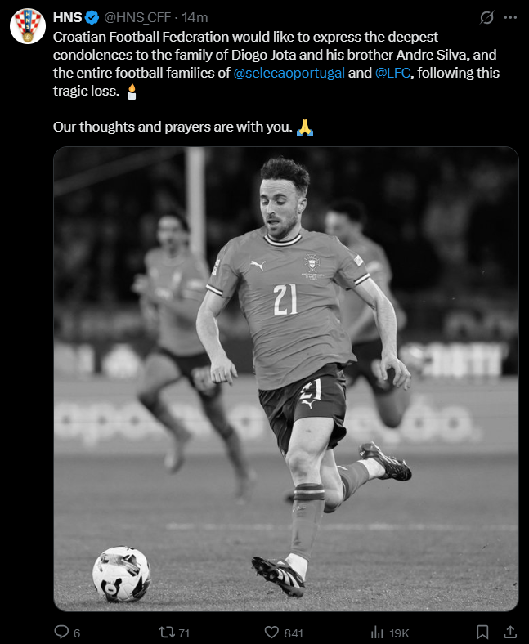
Task: Open the @HNS_CFF handle
Action: click(x=137, y=18)
